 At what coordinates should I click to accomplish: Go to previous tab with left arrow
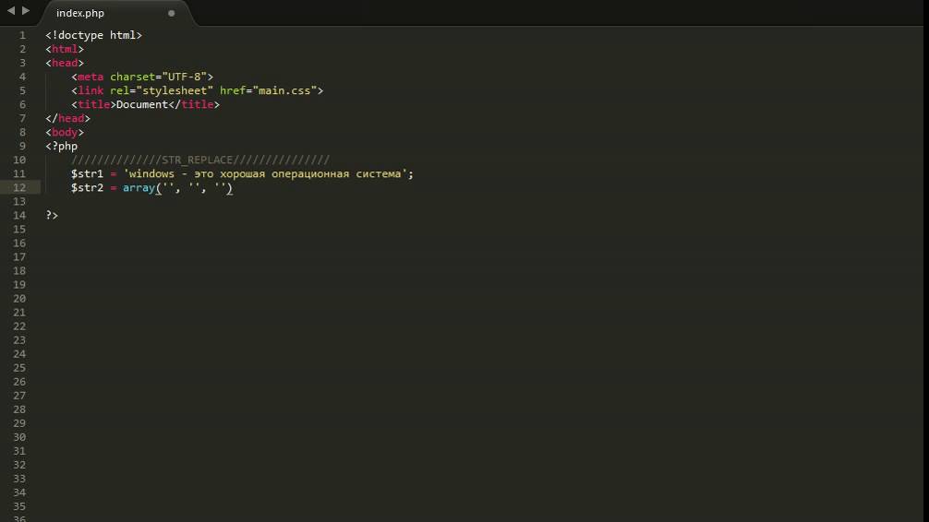click(11, 11)
